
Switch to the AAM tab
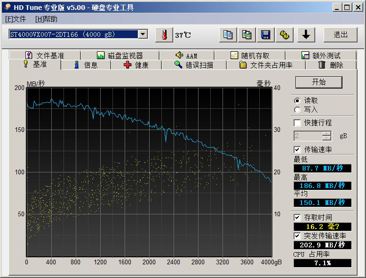click(x=186, y=56)
